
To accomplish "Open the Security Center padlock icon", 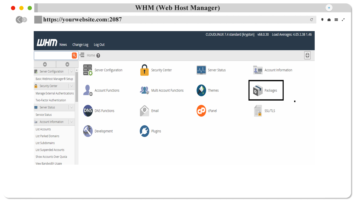I will [x=144, y=70].
